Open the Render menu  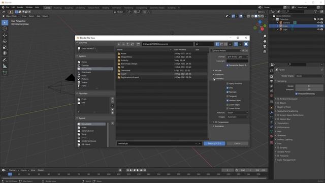pyautogui.click(x=20, y=7)
